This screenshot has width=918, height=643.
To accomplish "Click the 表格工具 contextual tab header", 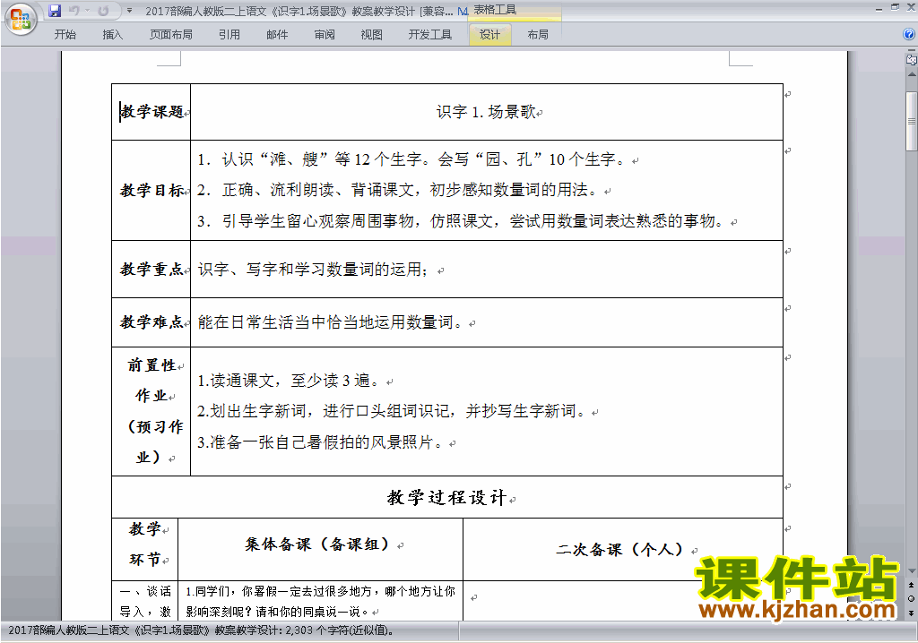I will [x=495, y=10].
